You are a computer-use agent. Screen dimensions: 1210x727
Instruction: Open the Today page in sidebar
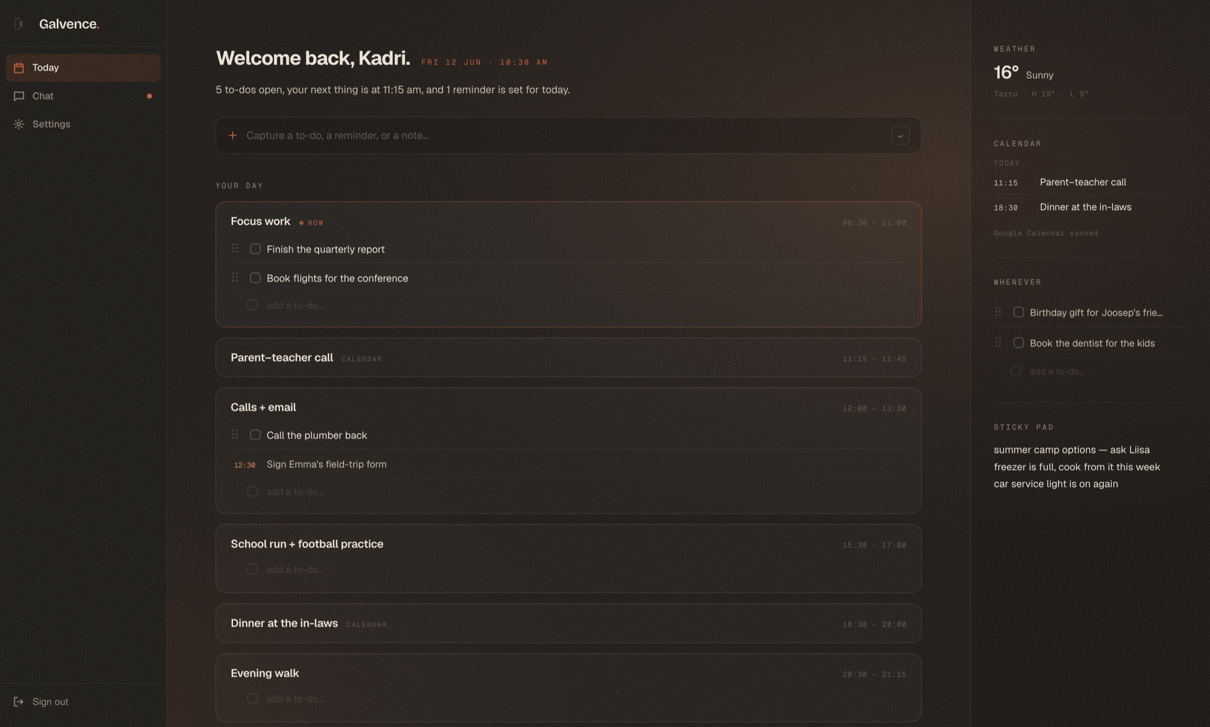[x=83, y=68]
